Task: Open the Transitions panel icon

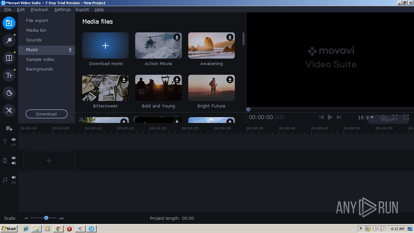Action: [9, 58]
